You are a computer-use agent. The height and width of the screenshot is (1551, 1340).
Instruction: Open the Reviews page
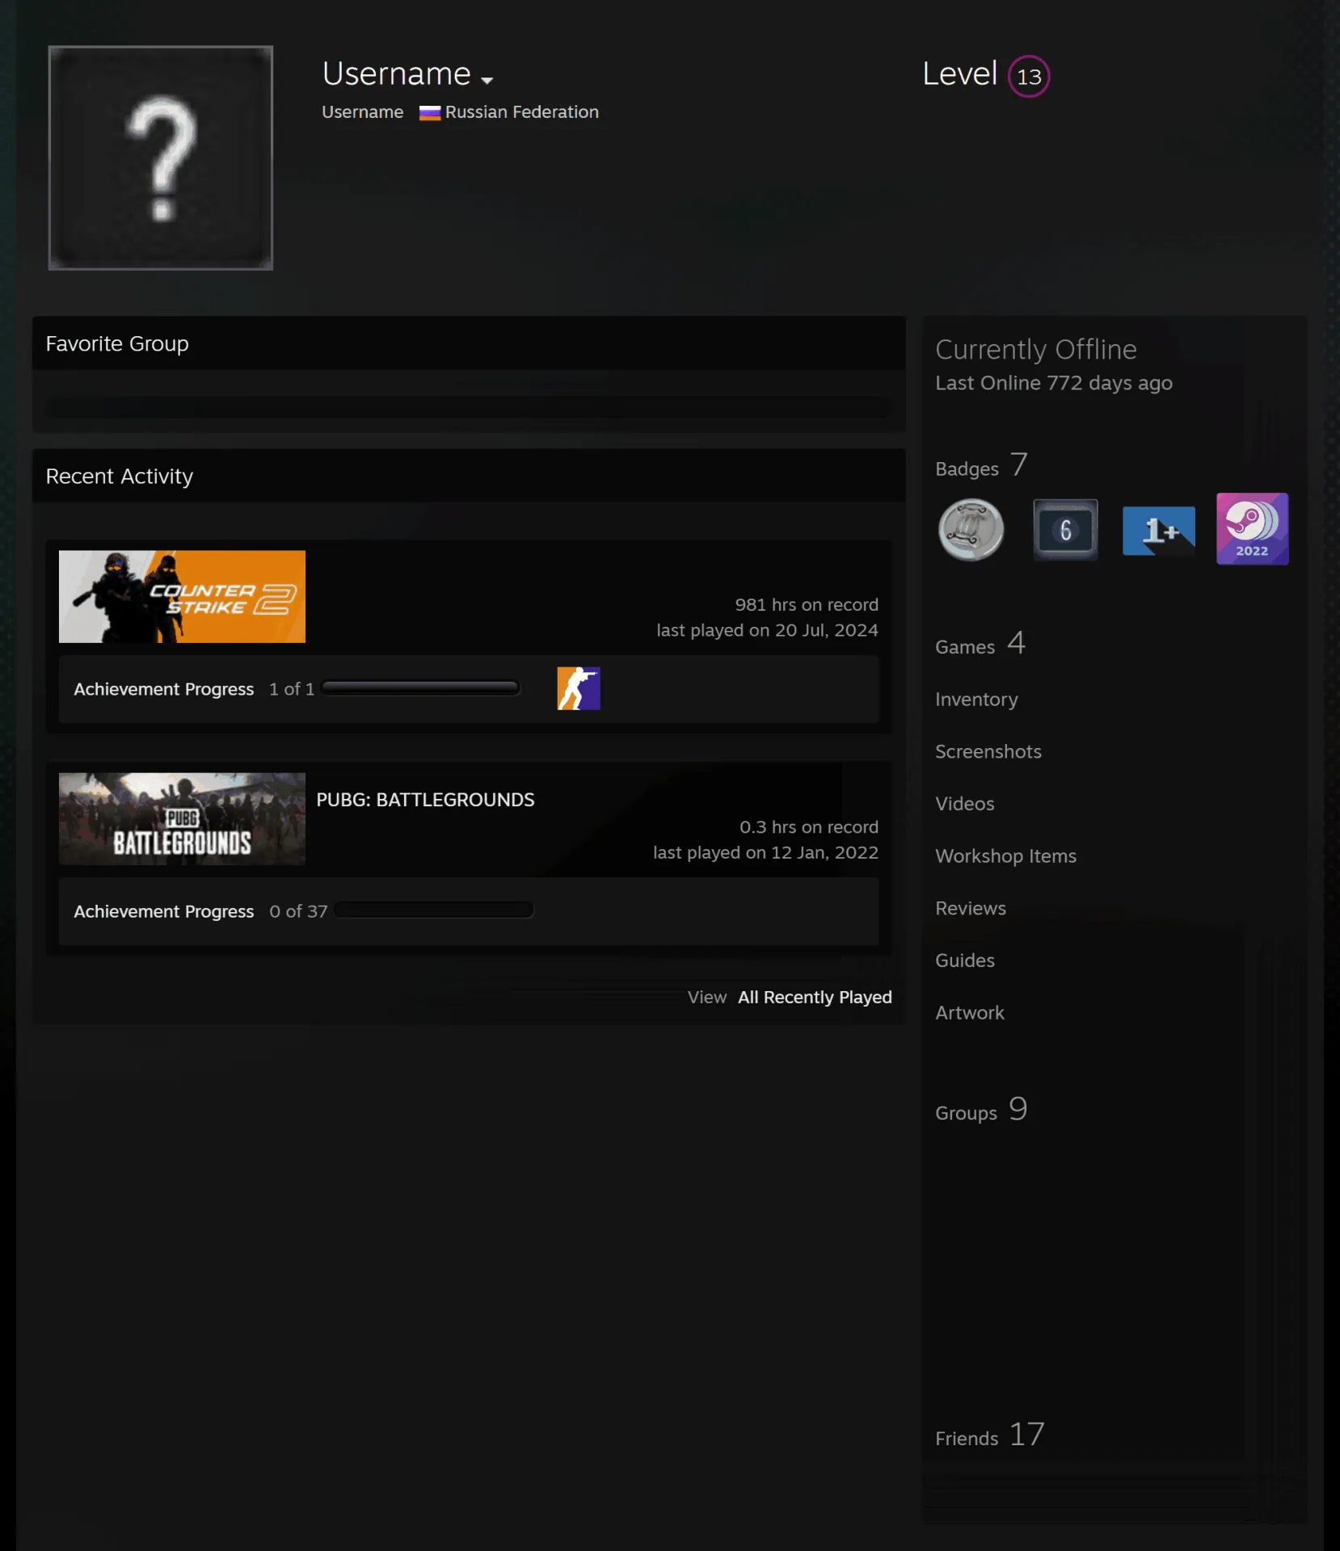click(x=971, y=909)
